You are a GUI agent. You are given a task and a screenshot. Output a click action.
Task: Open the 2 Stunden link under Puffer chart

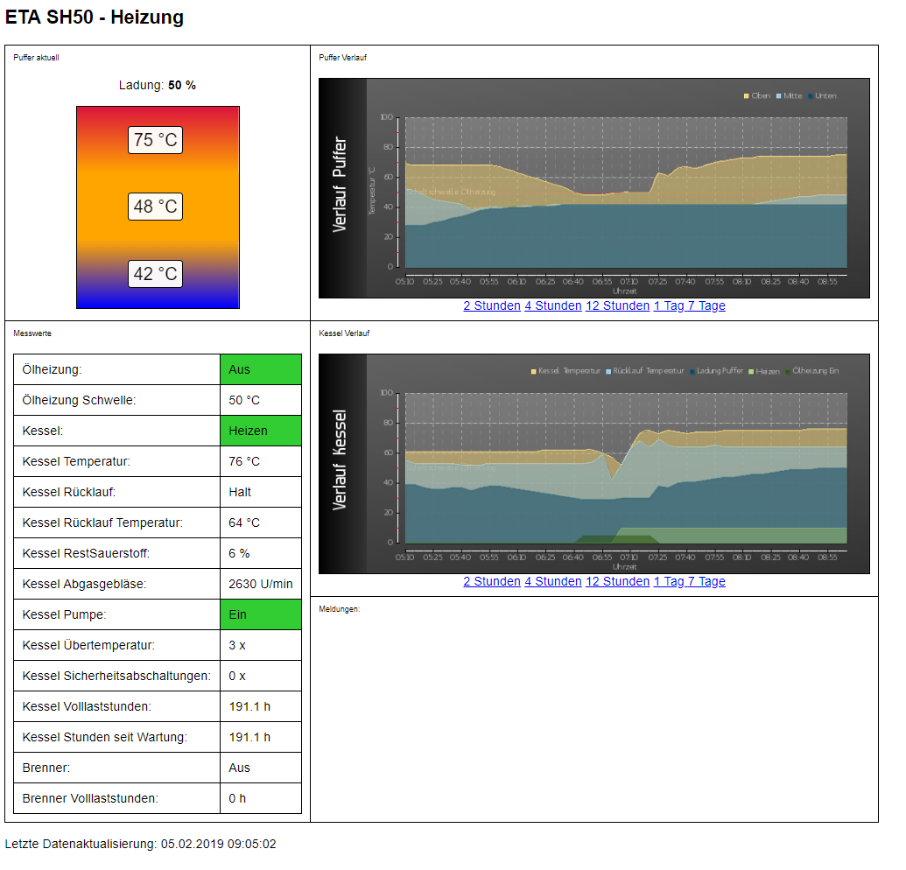pyautogui.click(x=492, y=305)
